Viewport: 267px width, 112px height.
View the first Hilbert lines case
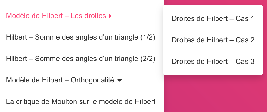click(x=213, y=19)
